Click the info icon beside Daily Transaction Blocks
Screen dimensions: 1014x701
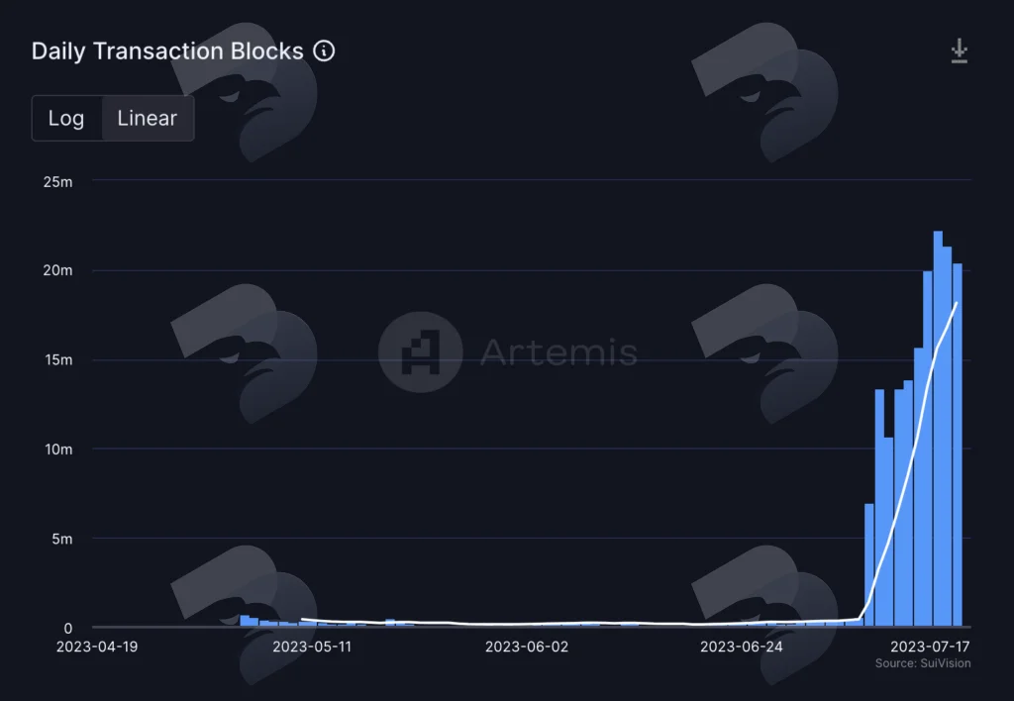coord(324,51)
